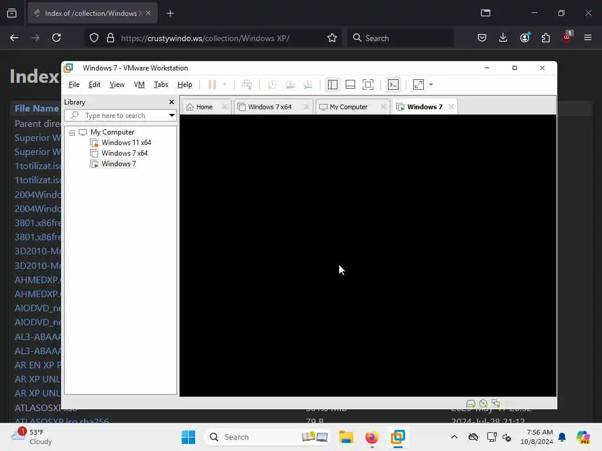Close the Windows 7 tab
Screen dimensions: 602x451
pos(451,107)
